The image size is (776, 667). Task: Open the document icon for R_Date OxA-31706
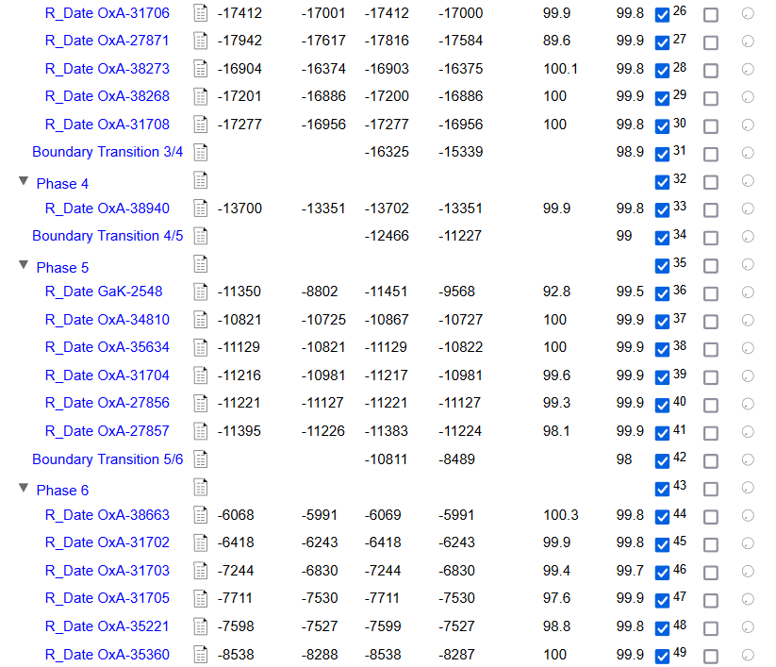click(200, 13)
